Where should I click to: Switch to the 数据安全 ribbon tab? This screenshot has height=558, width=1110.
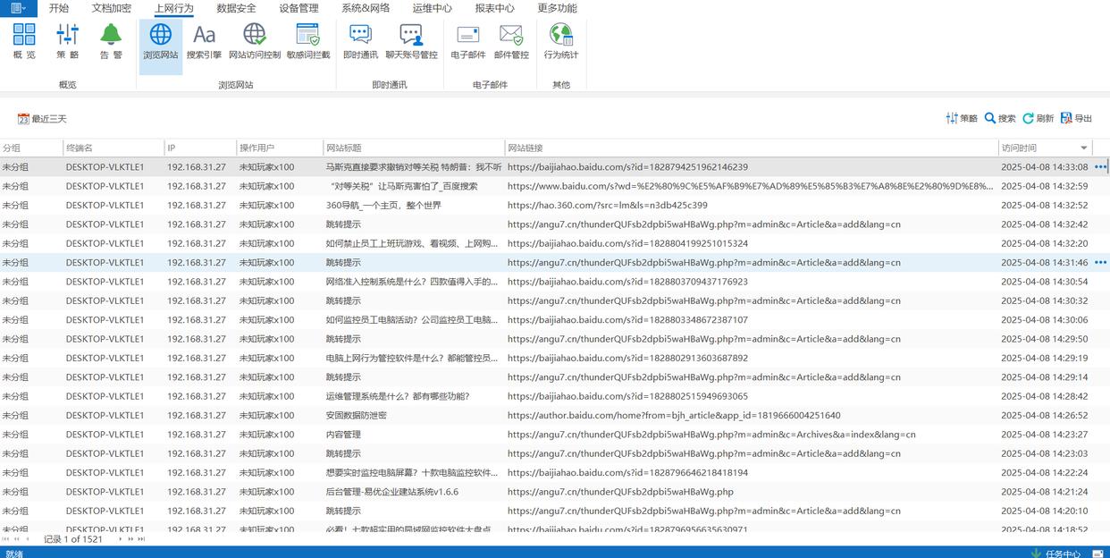coord(236,8)
